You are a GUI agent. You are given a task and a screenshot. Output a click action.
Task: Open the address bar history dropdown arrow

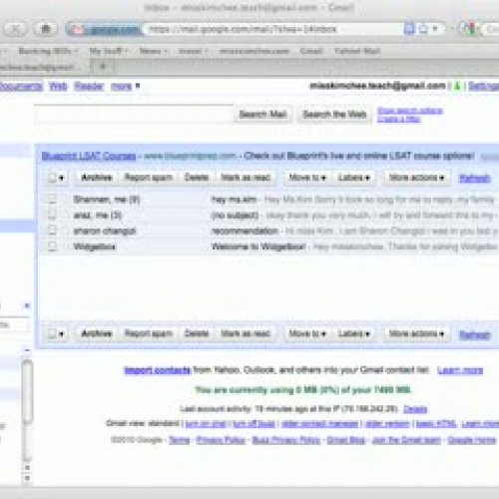435,29
